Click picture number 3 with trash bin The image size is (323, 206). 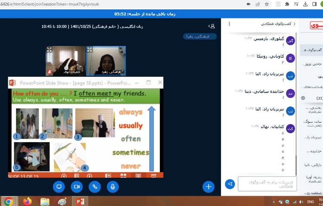(95, 123)
